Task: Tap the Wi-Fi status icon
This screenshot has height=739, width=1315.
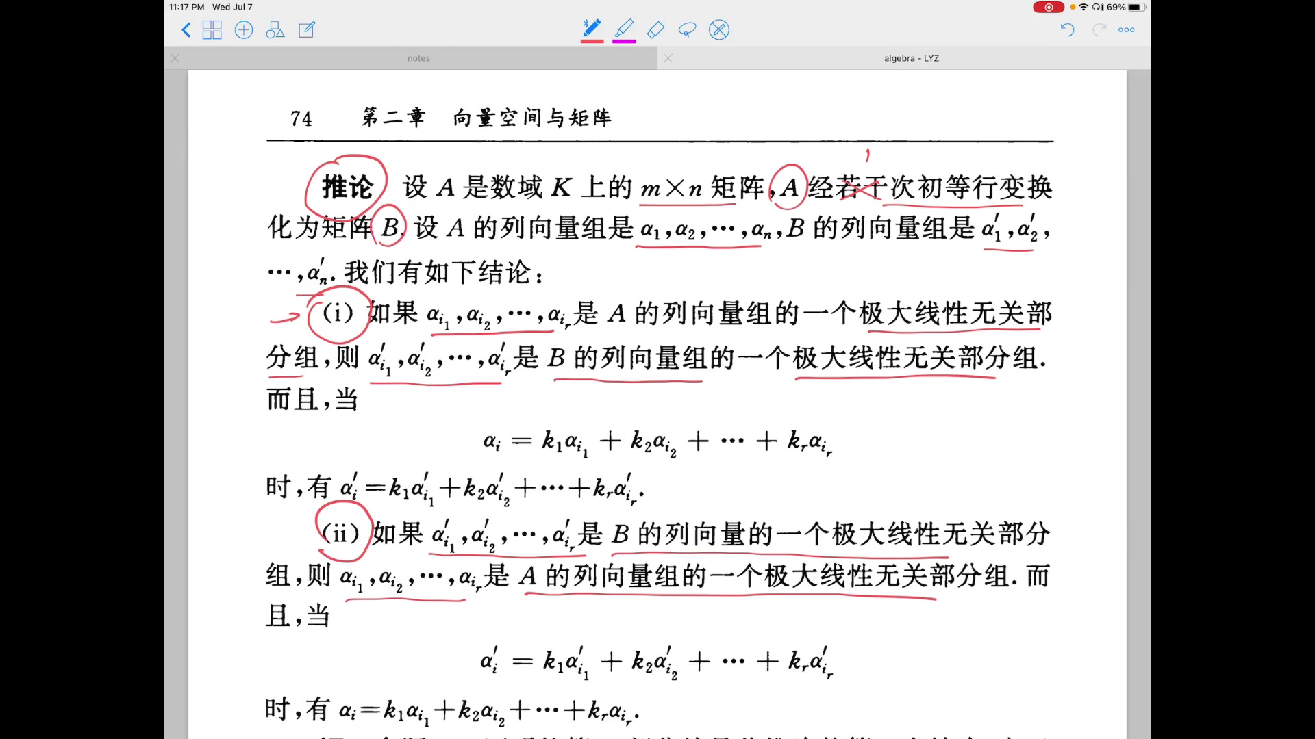Action: (1084, 7)
